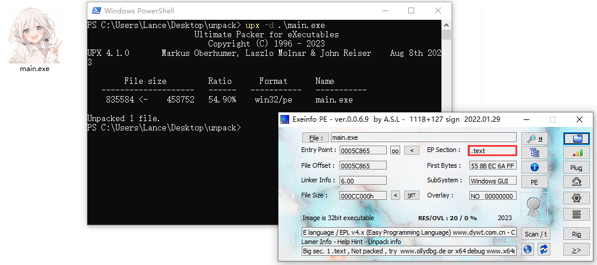Screen dimensions: 597x265
Task: Close the Windows PowerShell window
Action: point(438,10)
